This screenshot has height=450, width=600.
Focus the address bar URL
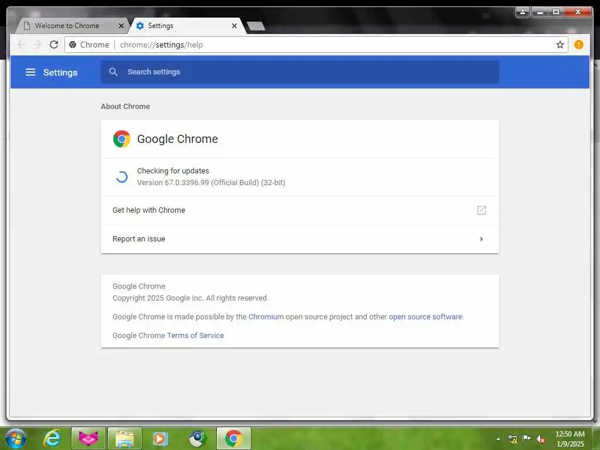click(x=161, y=45)
